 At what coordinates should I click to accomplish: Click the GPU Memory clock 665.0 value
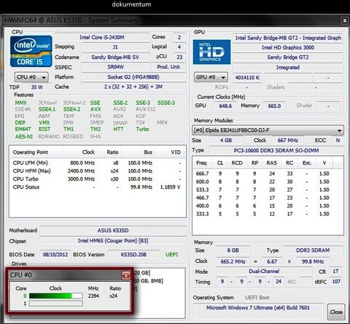274,106
